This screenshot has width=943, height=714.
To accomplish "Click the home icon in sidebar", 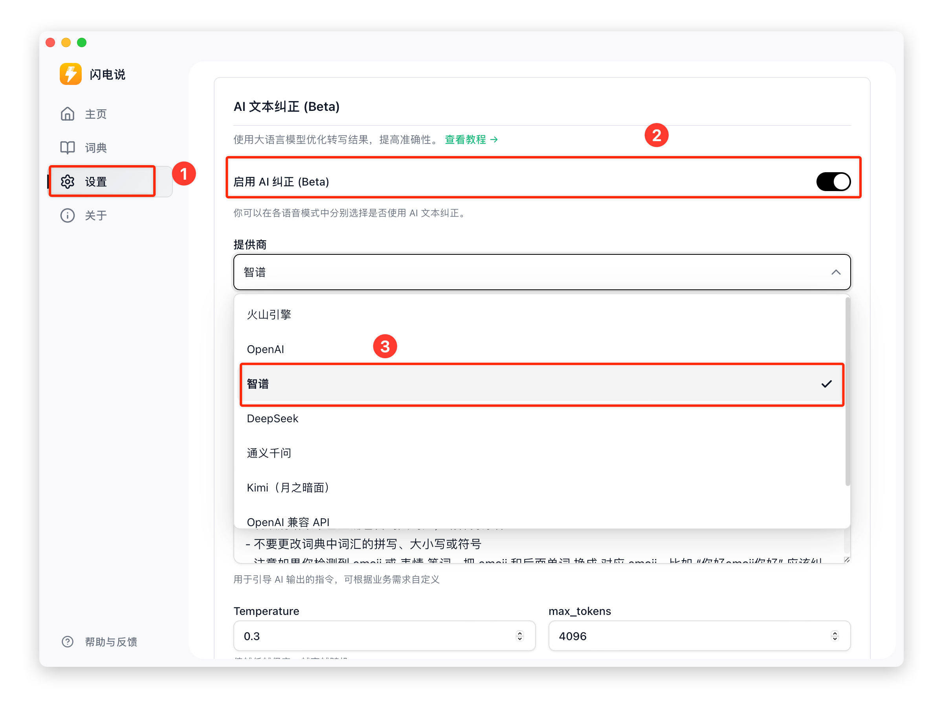I will pos(67,114).
